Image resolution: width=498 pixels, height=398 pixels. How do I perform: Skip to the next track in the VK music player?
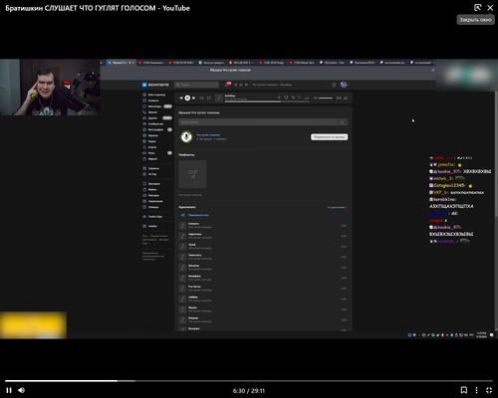click(x=193, y=98)
